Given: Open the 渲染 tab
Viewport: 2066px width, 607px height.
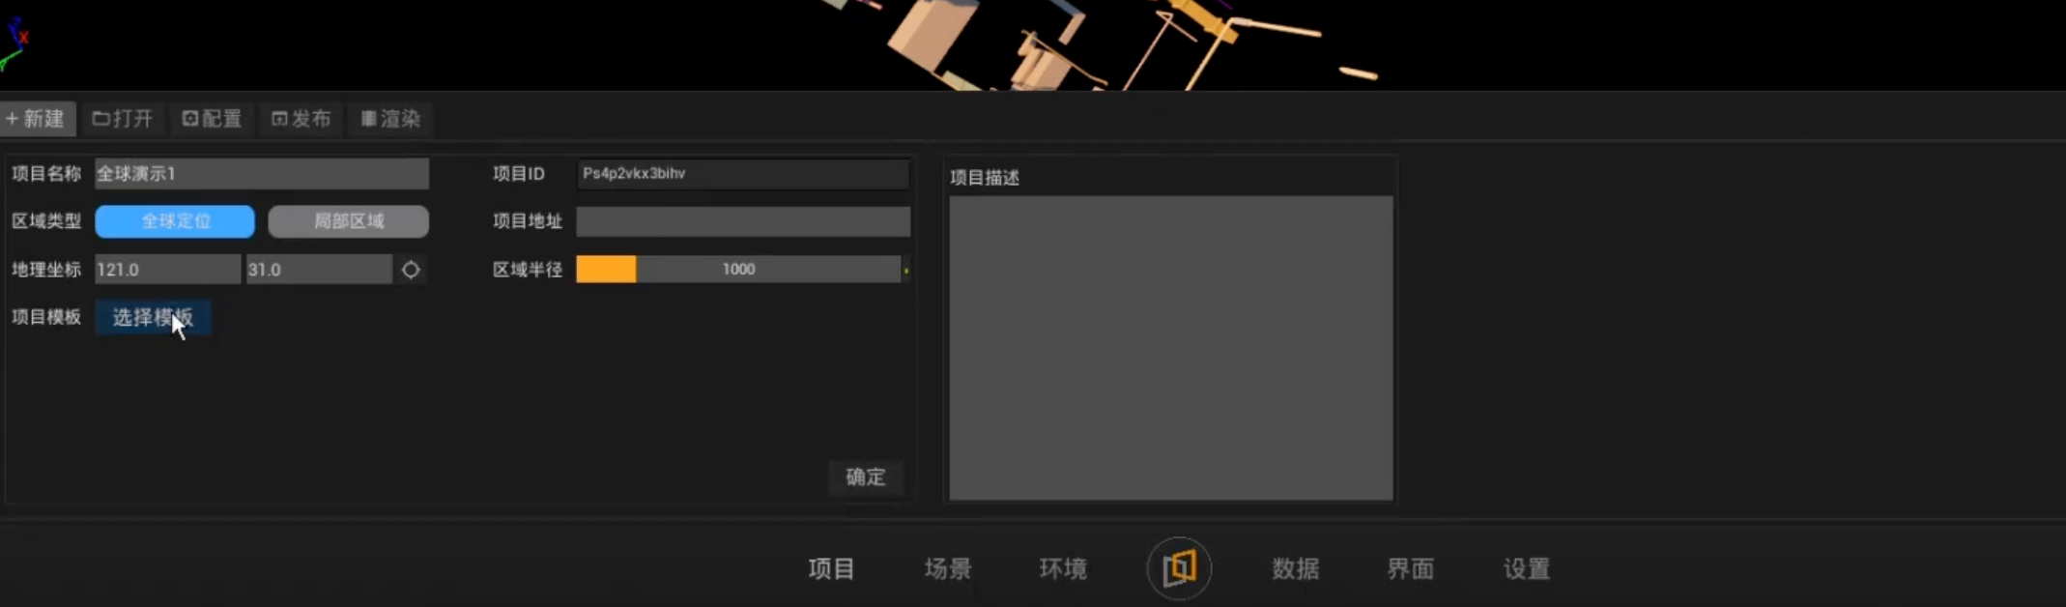Looking at the screenshot, I should [391, 119].
